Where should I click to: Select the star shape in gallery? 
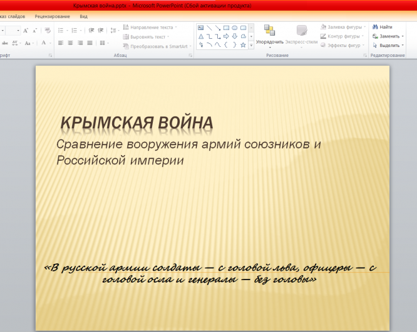pos(242,45)
